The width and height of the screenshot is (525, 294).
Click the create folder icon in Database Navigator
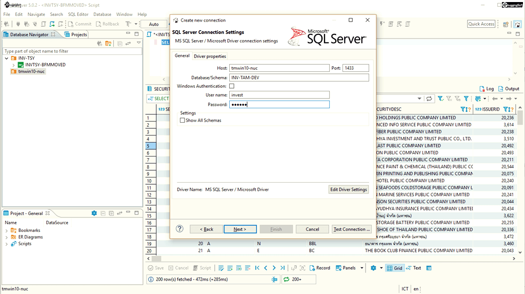click(x=108, y=43)
